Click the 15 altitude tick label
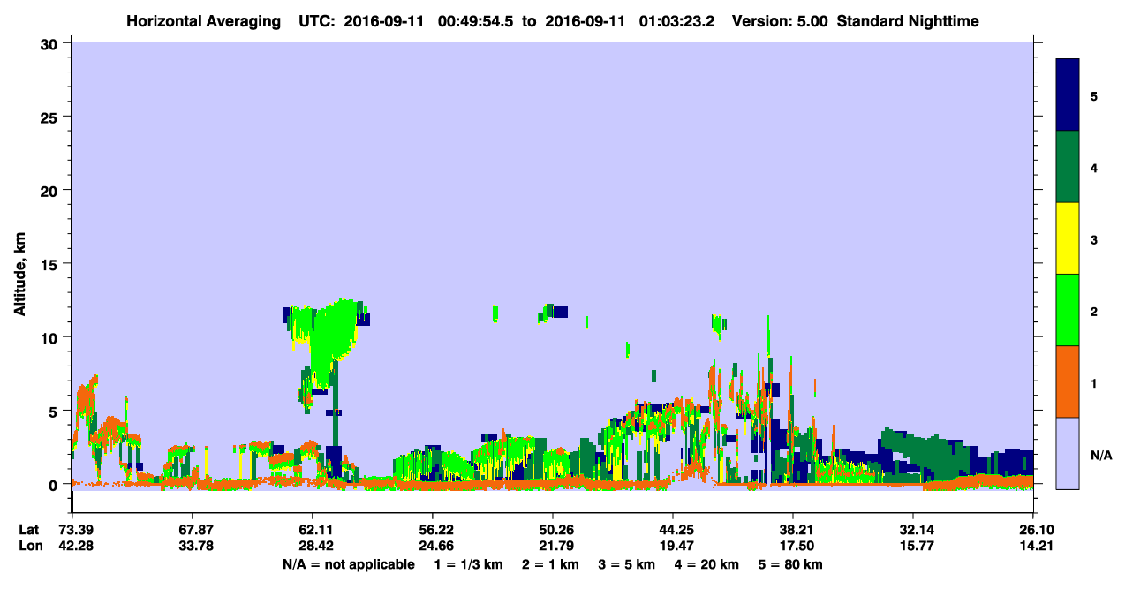Screen dimensions: 1148x589 [x=51, y=264]
